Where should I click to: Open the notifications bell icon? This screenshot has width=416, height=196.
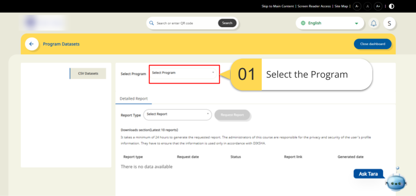click(x=374, y=23)
